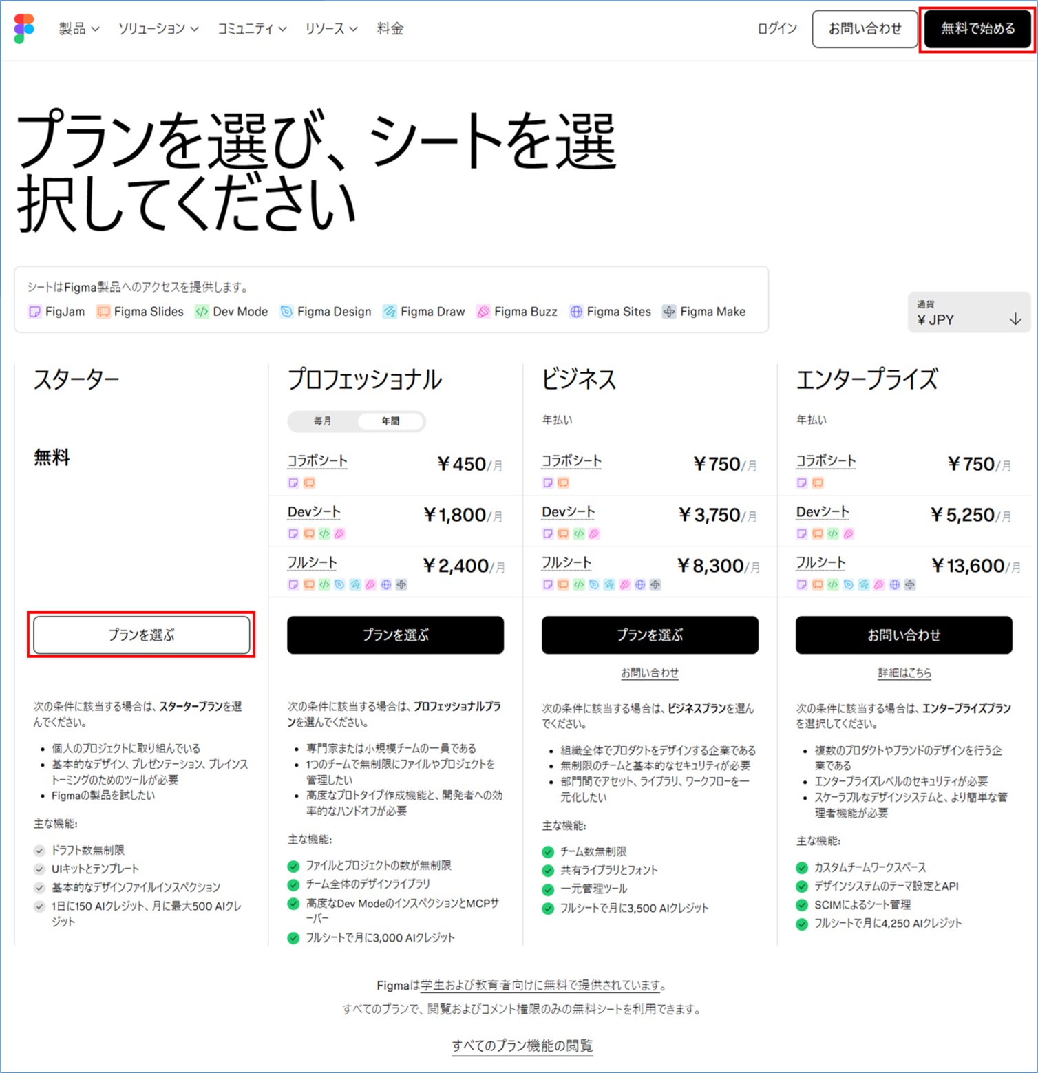Open the コミュニティ dropdown

click(x=252, y=29)
